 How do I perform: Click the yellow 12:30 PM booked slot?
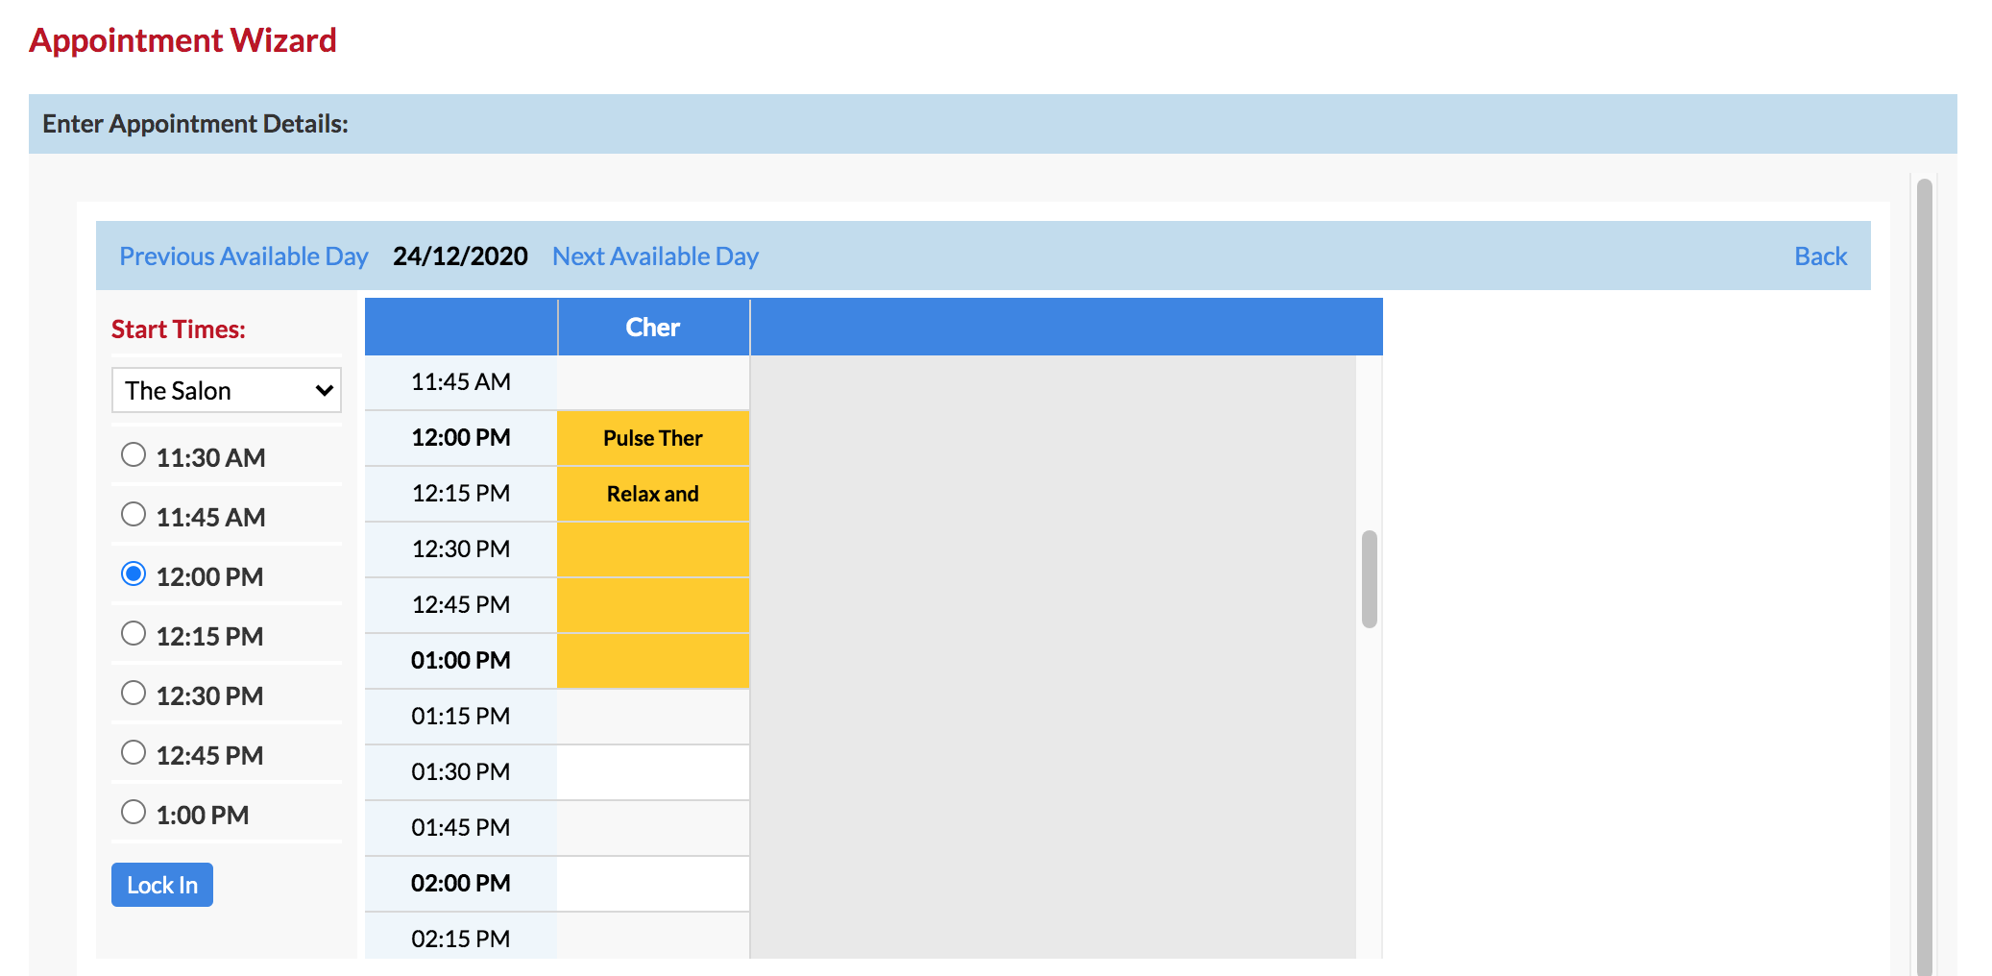[653, 549]
